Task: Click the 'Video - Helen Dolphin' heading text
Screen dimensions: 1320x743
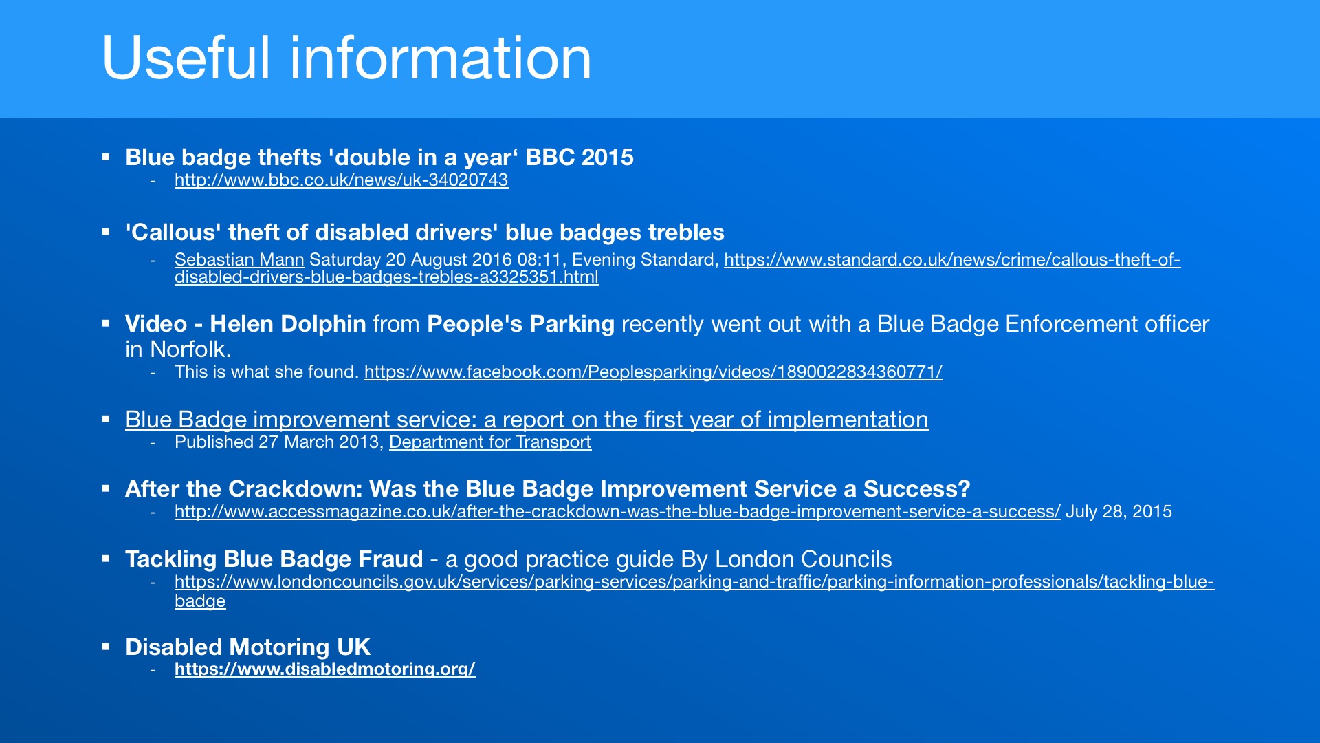Action: point(245,324)
